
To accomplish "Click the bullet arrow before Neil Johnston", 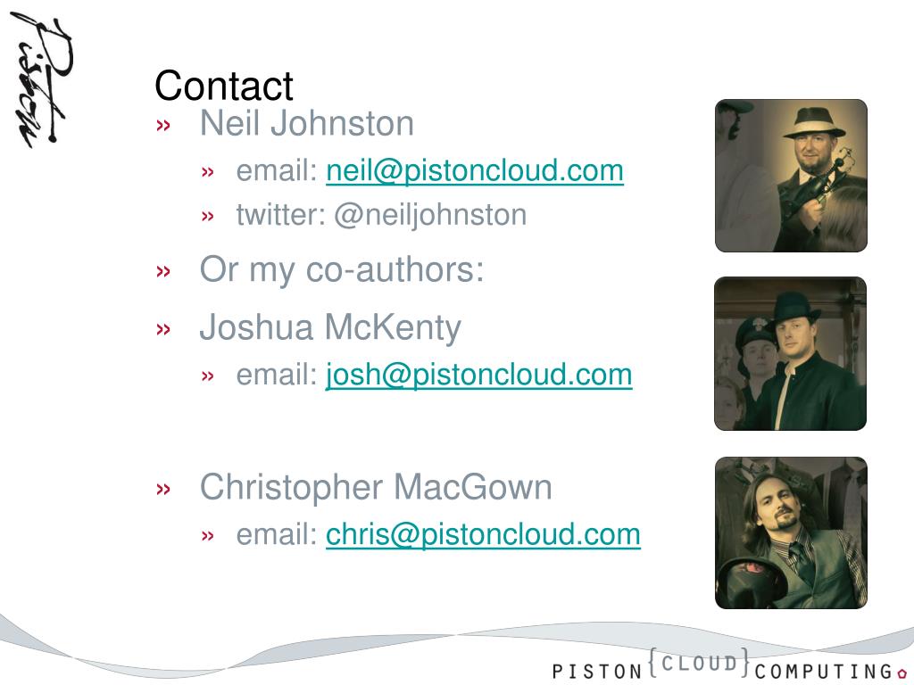I will [x=163, y=125].
